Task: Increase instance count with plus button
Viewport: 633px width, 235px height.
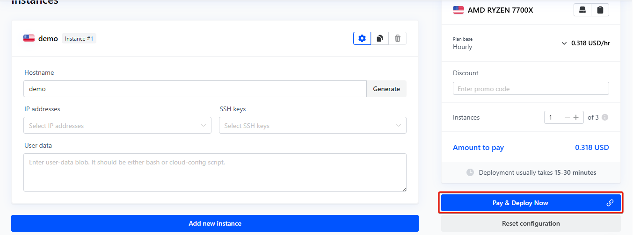Action: click(x=576, y=117)
